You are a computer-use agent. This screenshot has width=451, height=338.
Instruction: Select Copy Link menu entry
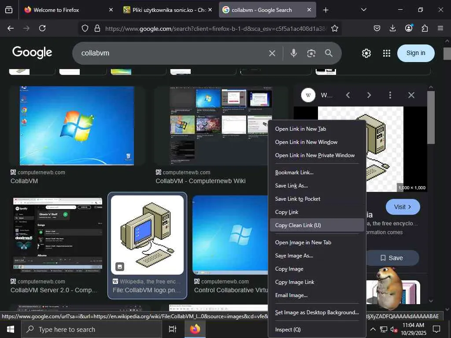pos(317,212)
